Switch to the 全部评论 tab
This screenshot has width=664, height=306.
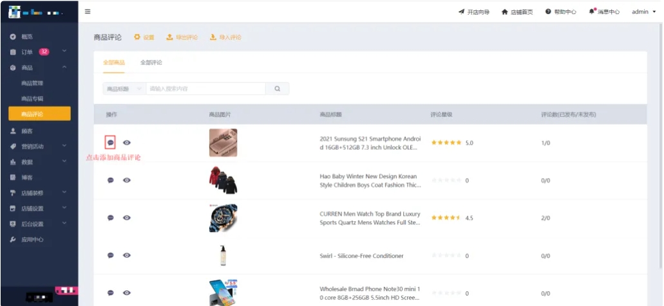pyautogui.click(x=151, y=62)
